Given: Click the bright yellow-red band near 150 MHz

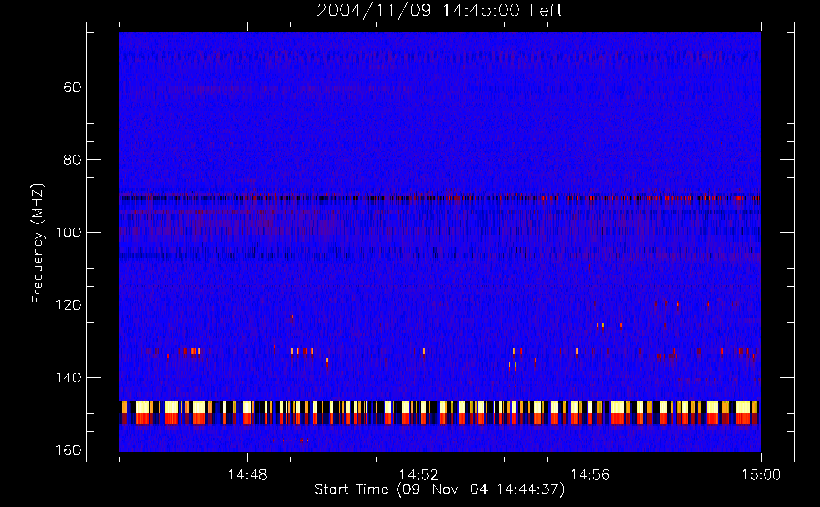Looking at the screenshot, I should [439, 412].
